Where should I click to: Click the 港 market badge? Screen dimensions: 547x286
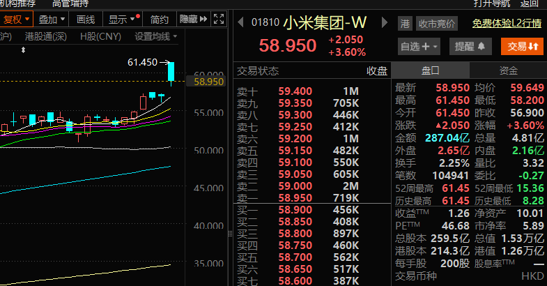click(405, 24)
